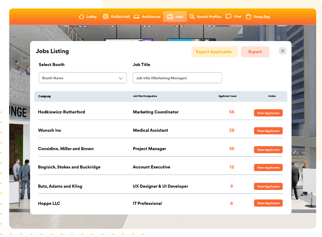Click the Auditorium laptop icon
The height and width of the screenshot is (237, 322).
tap(136, 17)
